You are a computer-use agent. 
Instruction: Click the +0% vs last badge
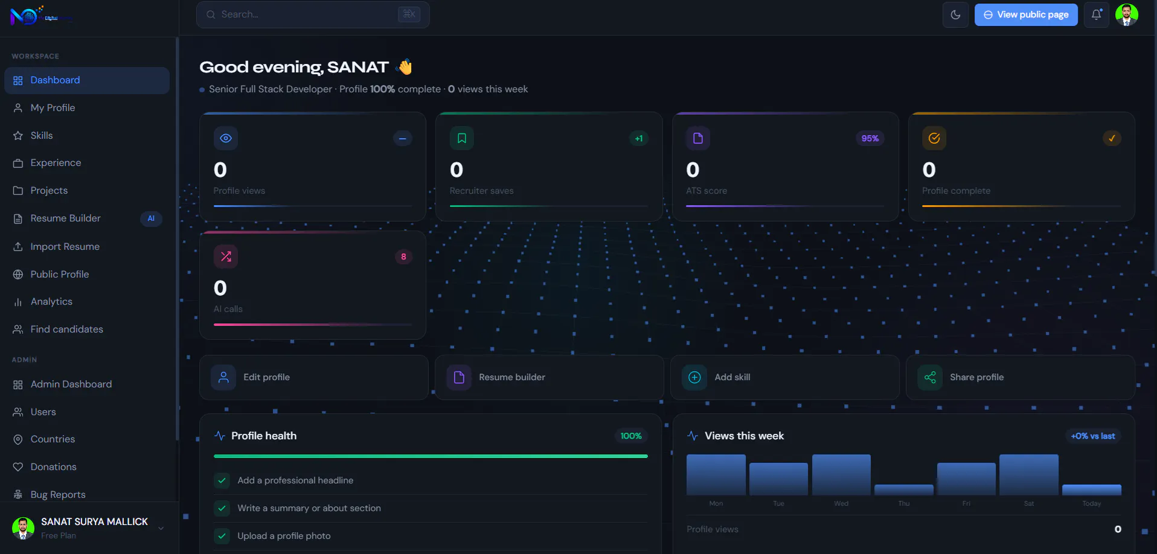pos(1093,436)
